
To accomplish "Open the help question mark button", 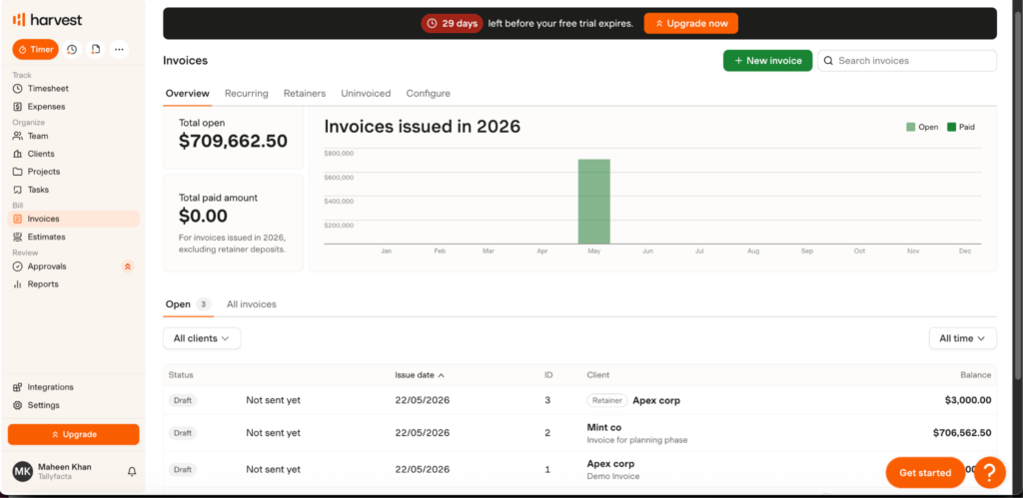I will [990, 473].
